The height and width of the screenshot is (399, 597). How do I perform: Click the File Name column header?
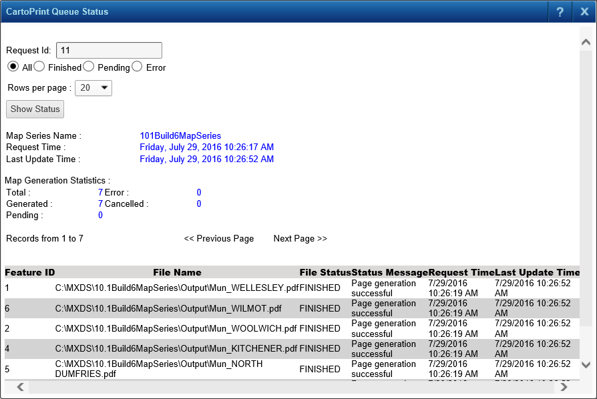177,272
